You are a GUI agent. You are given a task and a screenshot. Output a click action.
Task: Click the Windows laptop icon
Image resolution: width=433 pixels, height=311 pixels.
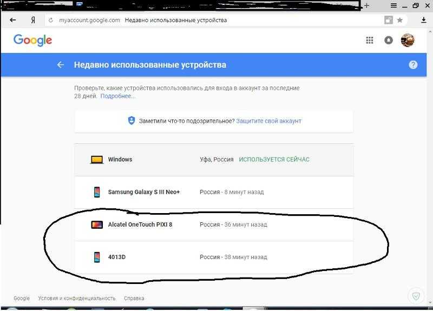pyautogui.click(x=97, y=160)
